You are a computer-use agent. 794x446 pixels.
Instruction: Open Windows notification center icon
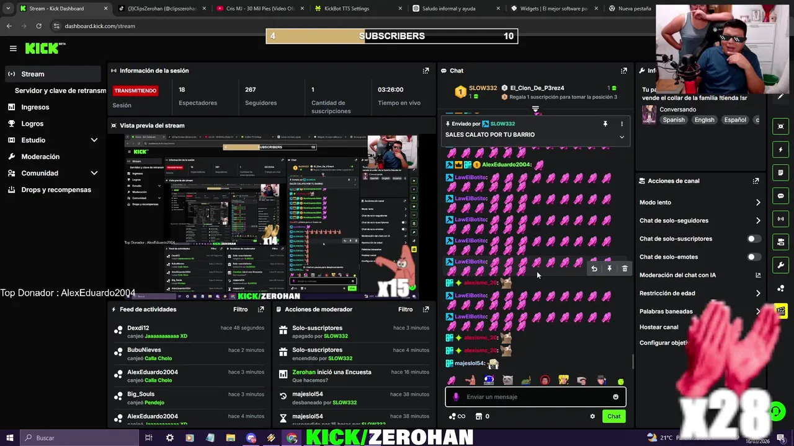[x=780, y=438]
